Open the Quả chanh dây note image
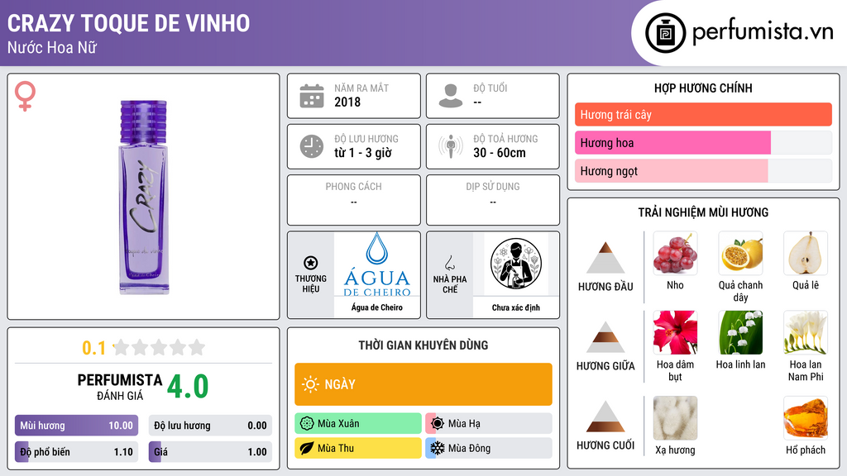 (x=740, y=253)
